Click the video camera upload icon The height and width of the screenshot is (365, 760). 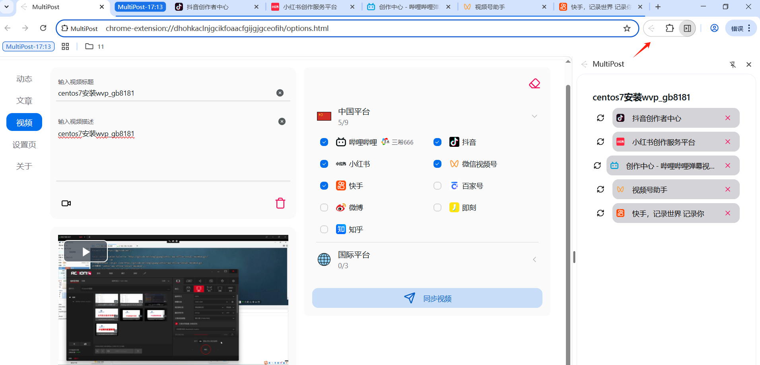click(66, 203)
